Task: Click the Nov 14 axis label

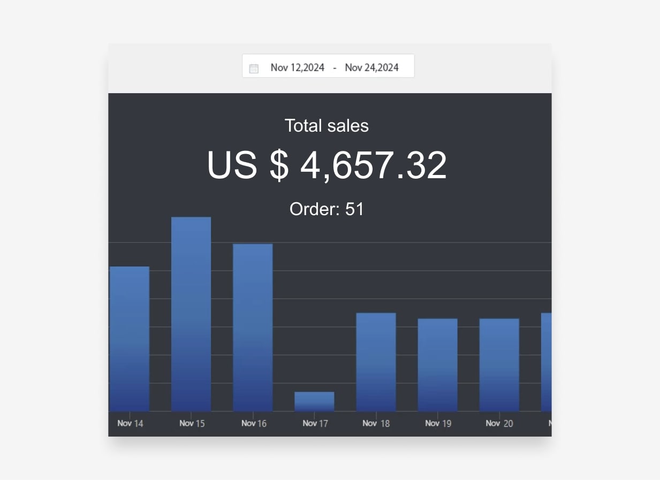Action: [x=130, y=423]
